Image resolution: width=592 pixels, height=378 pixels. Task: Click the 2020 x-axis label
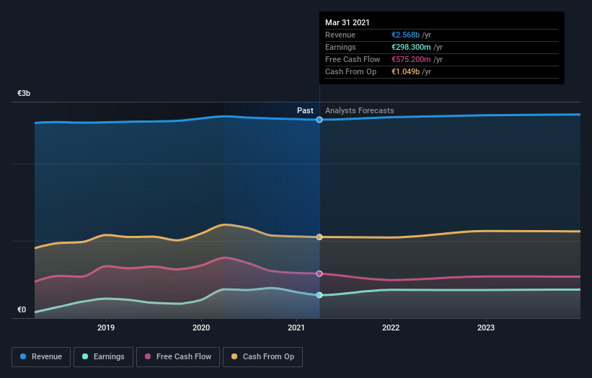[x=201, y=328]
